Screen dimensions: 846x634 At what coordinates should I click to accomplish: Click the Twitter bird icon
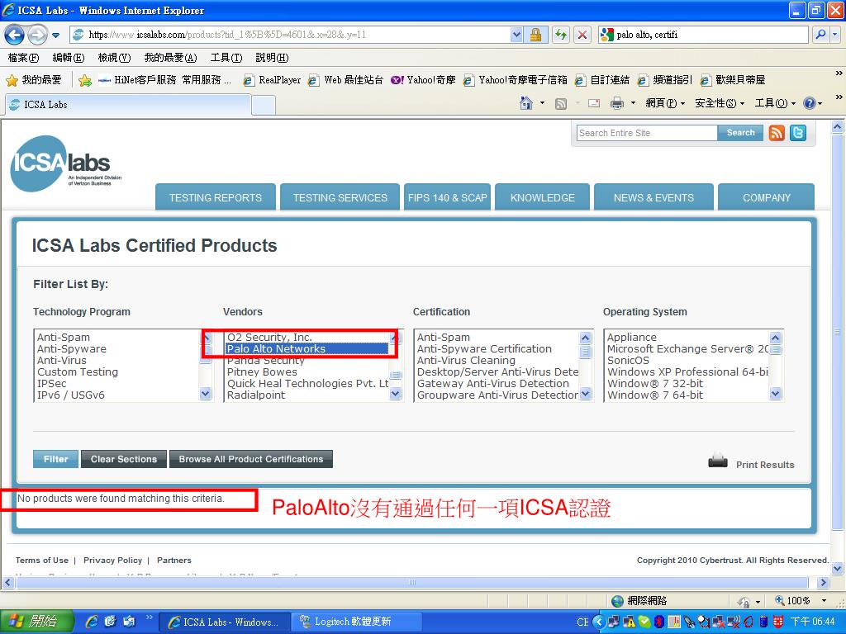pyautogui.click(x=798, y=133)
